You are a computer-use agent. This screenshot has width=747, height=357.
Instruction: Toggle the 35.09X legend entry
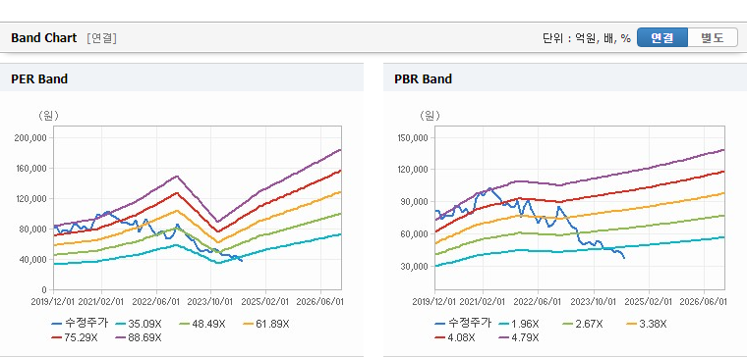(139, 324)
